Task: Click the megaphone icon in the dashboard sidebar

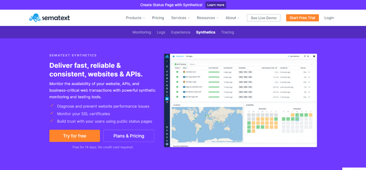Action: tap(167, 130)
